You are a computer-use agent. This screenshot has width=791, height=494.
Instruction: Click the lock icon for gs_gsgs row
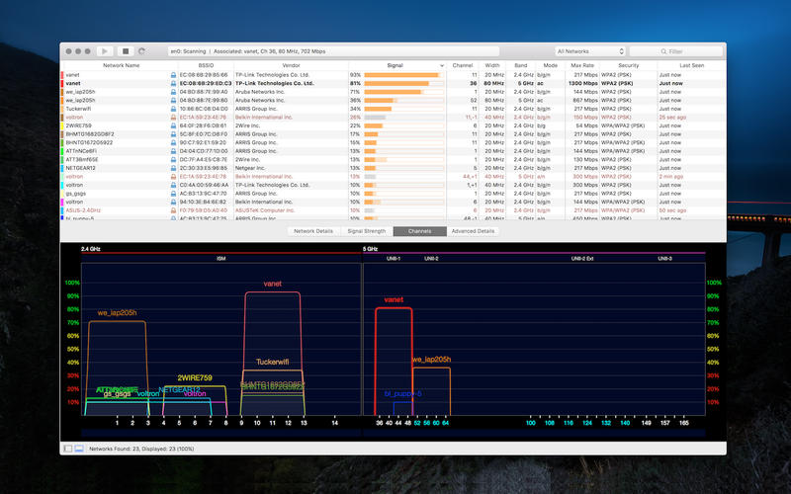173,194
